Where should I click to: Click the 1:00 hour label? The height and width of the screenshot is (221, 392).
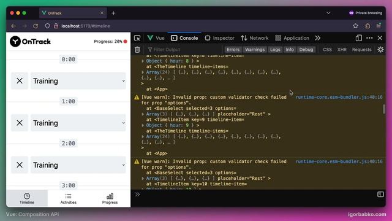point(68,101)
